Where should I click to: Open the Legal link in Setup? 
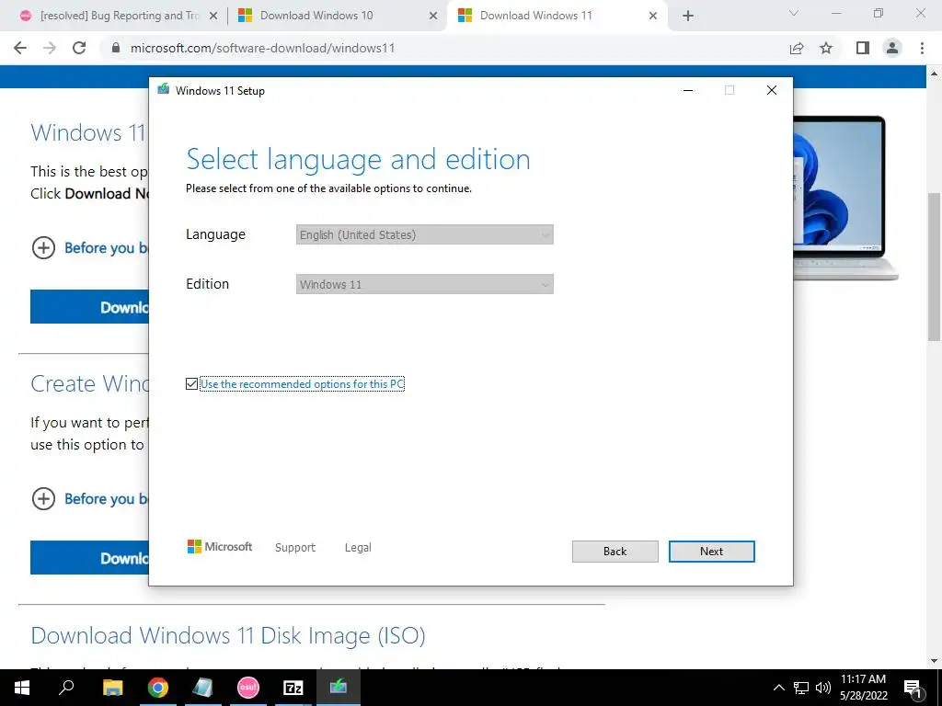[358, 548]
